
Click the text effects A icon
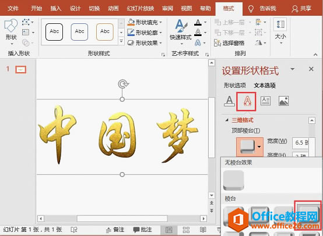point(198,42)
